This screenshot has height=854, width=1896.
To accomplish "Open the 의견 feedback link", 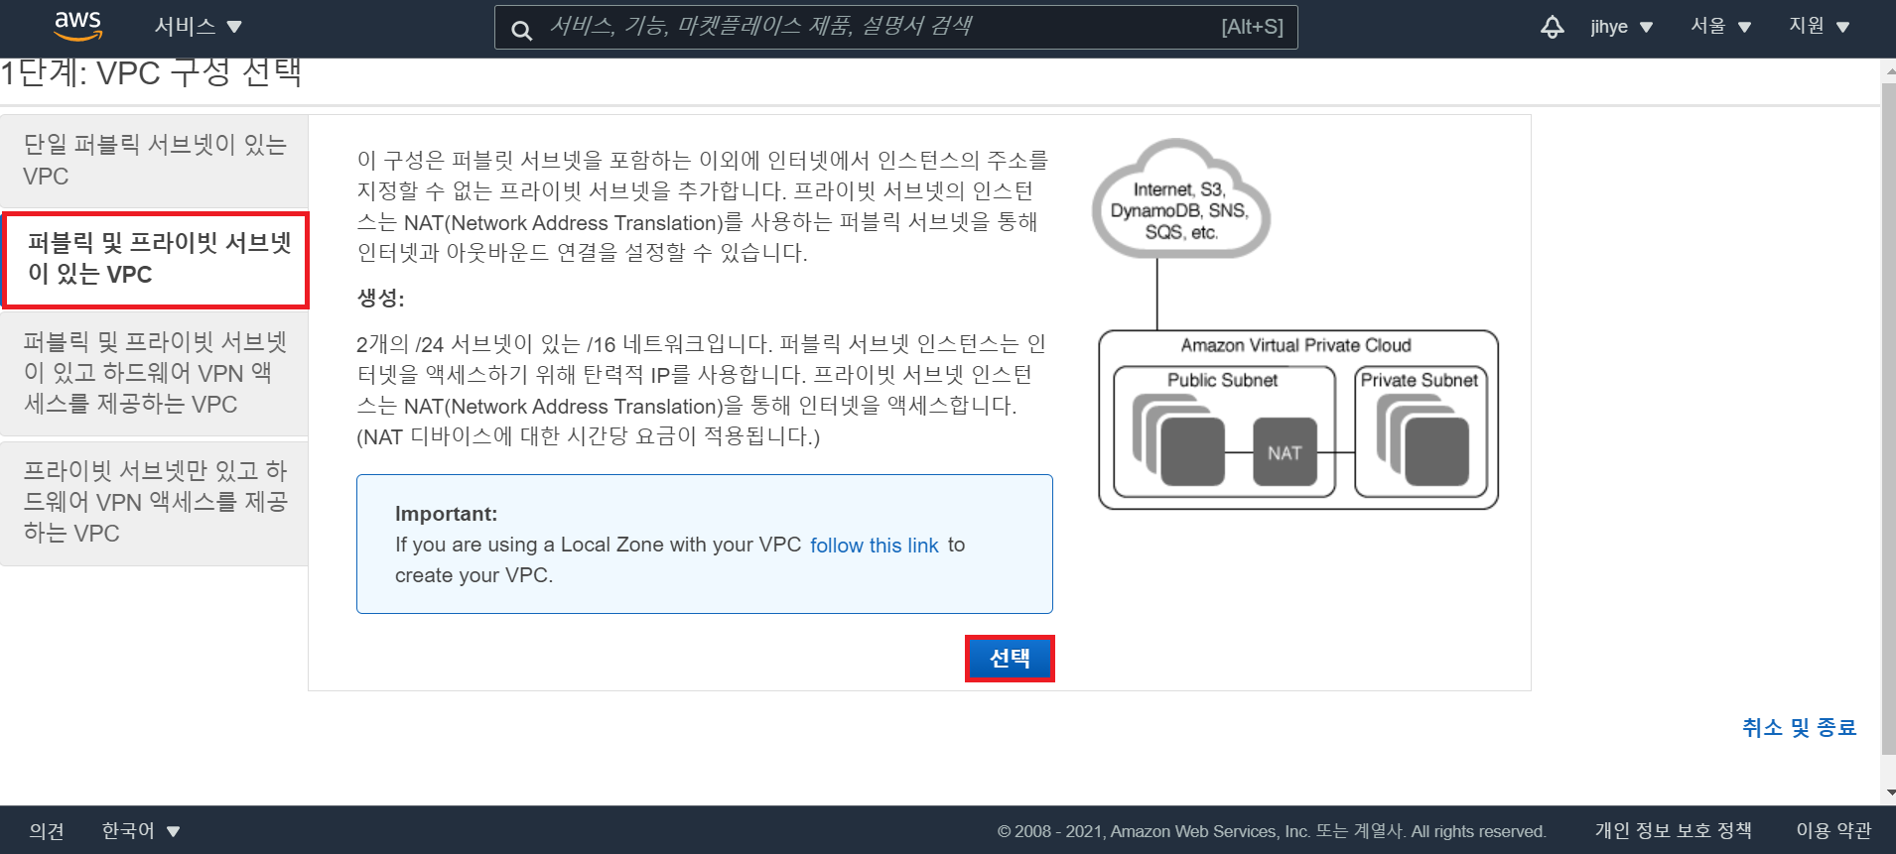I will click(47, 830).
